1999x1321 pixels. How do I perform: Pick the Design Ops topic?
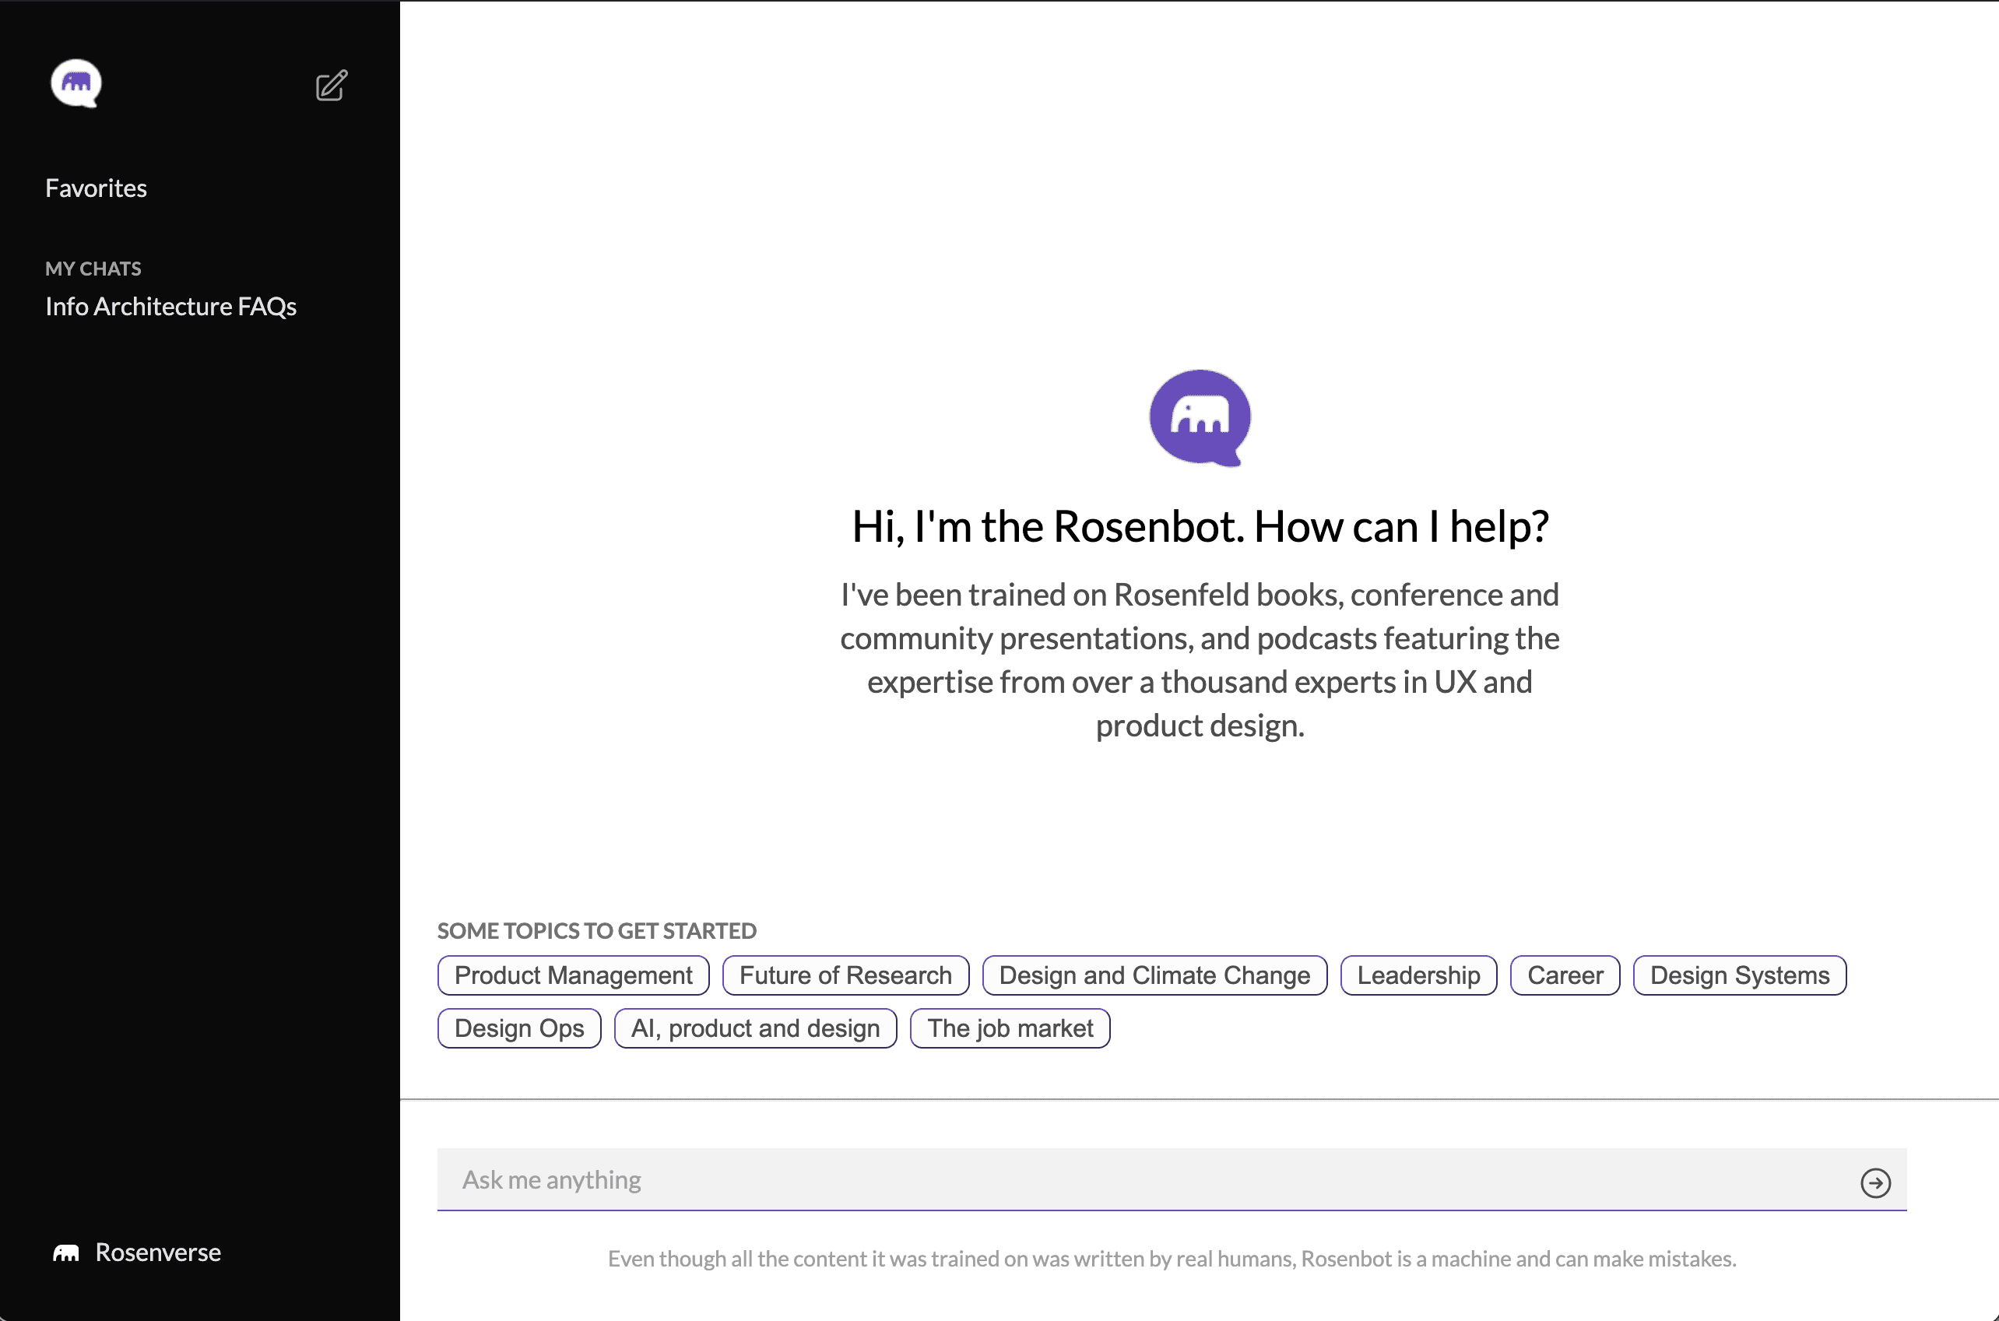(519, 1028)
